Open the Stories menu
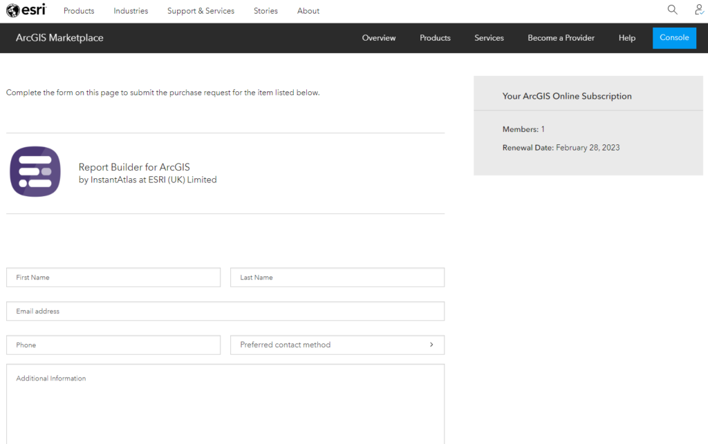Viewport: 708px width, 444px height. pyautogui.click(x=265, y=10)
